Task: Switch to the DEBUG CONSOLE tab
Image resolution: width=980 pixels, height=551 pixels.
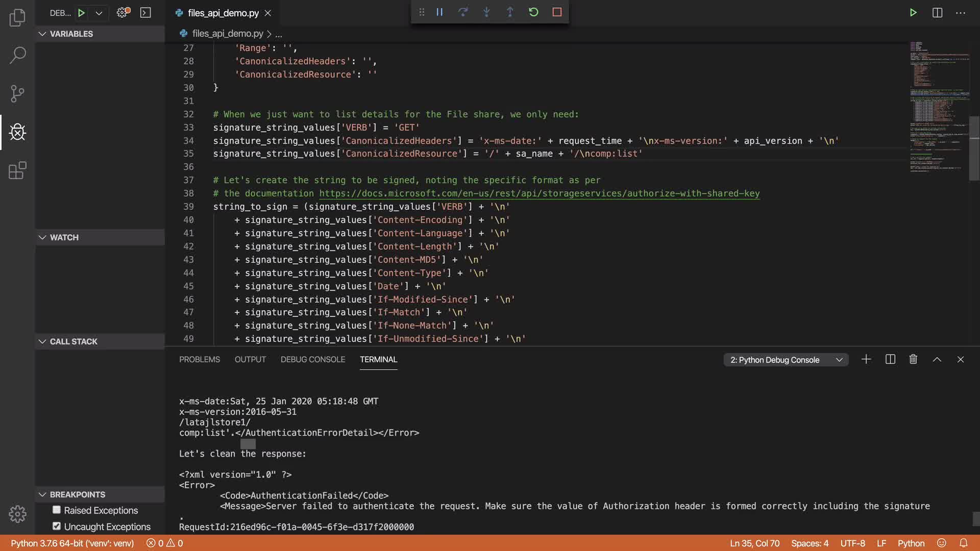Action: point(312,360)
